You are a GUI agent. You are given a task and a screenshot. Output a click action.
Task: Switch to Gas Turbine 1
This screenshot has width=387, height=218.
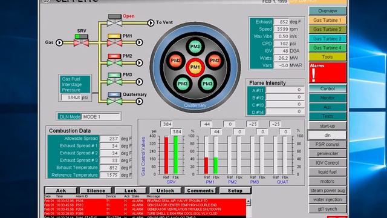pos(328,20)
